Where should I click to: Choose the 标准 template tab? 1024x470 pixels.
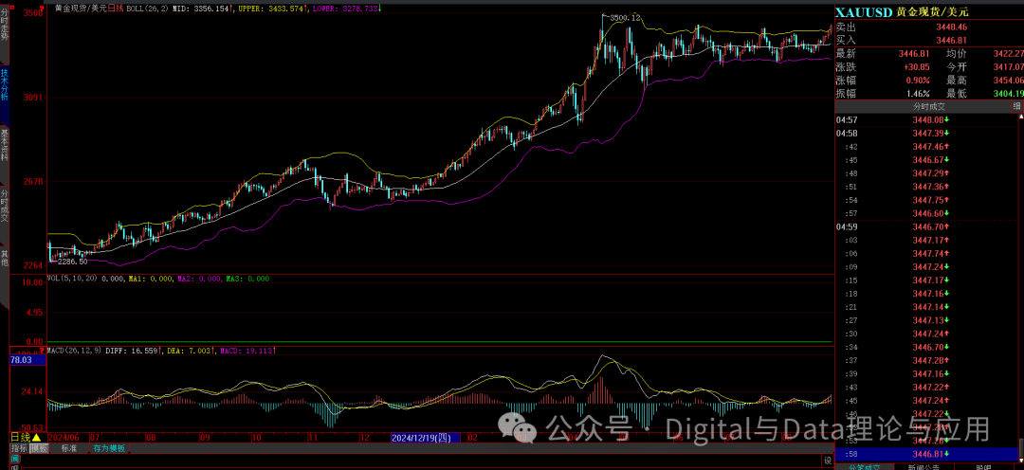[x=68, y=448]
